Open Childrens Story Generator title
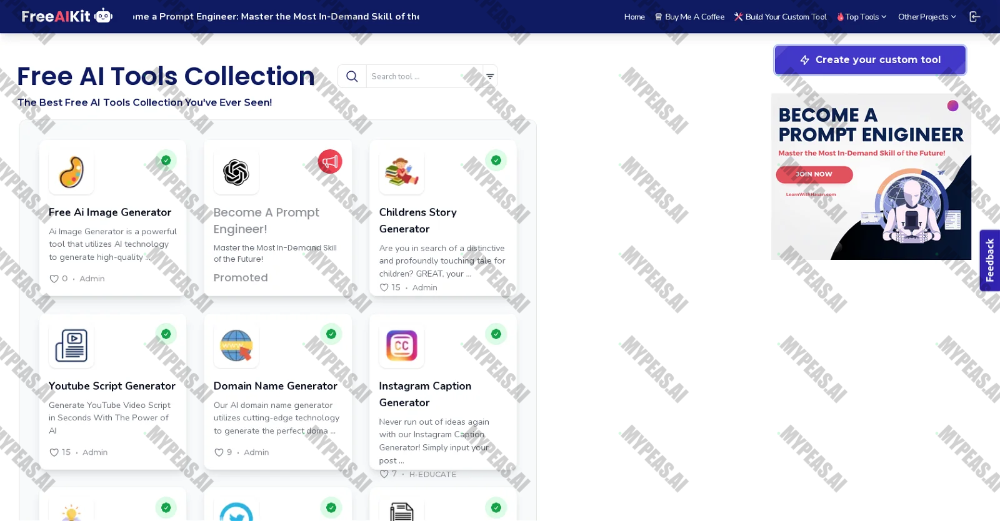Viewport: 1000px width, 521px height. (x=418, y=221)
